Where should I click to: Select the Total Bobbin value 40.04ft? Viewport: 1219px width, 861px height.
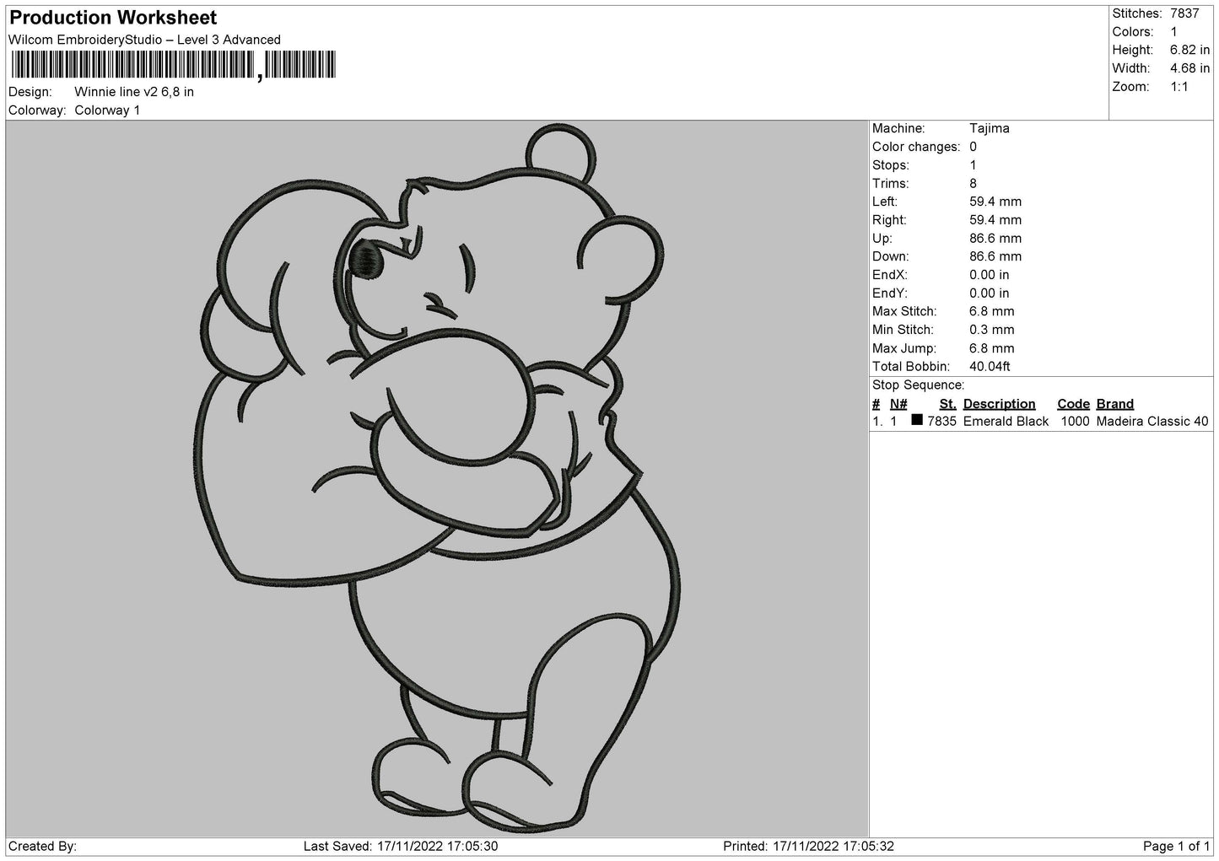[x=990, y=367]
